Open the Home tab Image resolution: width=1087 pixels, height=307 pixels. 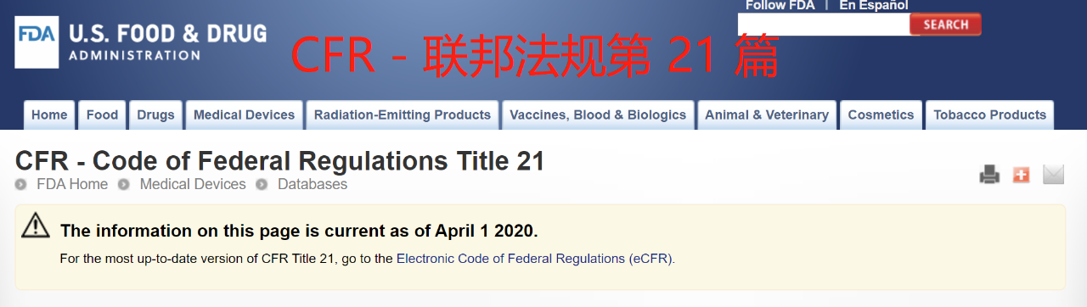pyautogui.click(x=49, y=115)
